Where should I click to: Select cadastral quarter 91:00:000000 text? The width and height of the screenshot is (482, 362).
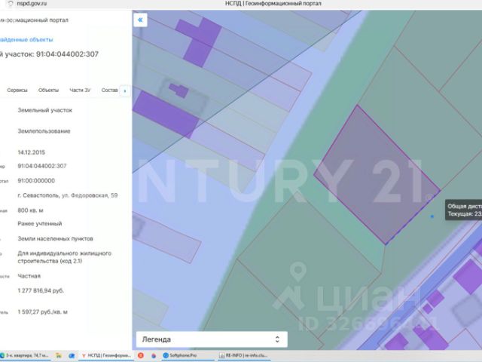coord(36,181)
